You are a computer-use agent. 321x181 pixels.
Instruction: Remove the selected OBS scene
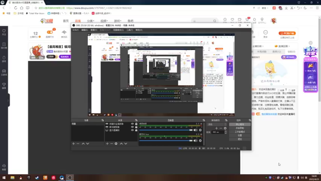[78, 144]
